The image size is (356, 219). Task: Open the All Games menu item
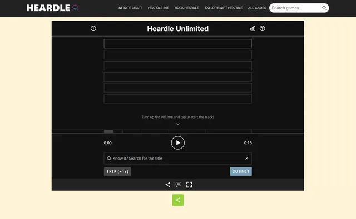click(x=257, y=8)
